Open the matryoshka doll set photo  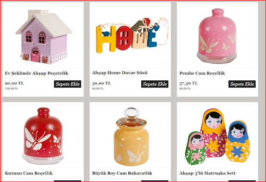pos(217,136)
